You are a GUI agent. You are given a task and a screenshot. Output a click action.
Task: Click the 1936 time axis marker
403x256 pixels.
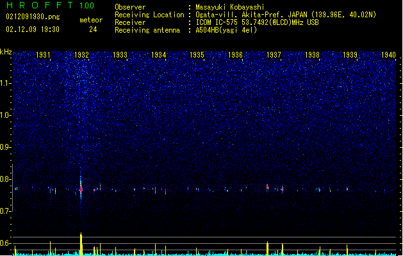click(235, 55)
